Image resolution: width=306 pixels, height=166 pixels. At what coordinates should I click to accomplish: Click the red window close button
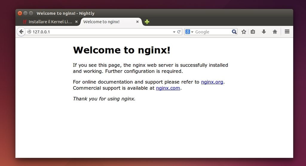[20, 13]
